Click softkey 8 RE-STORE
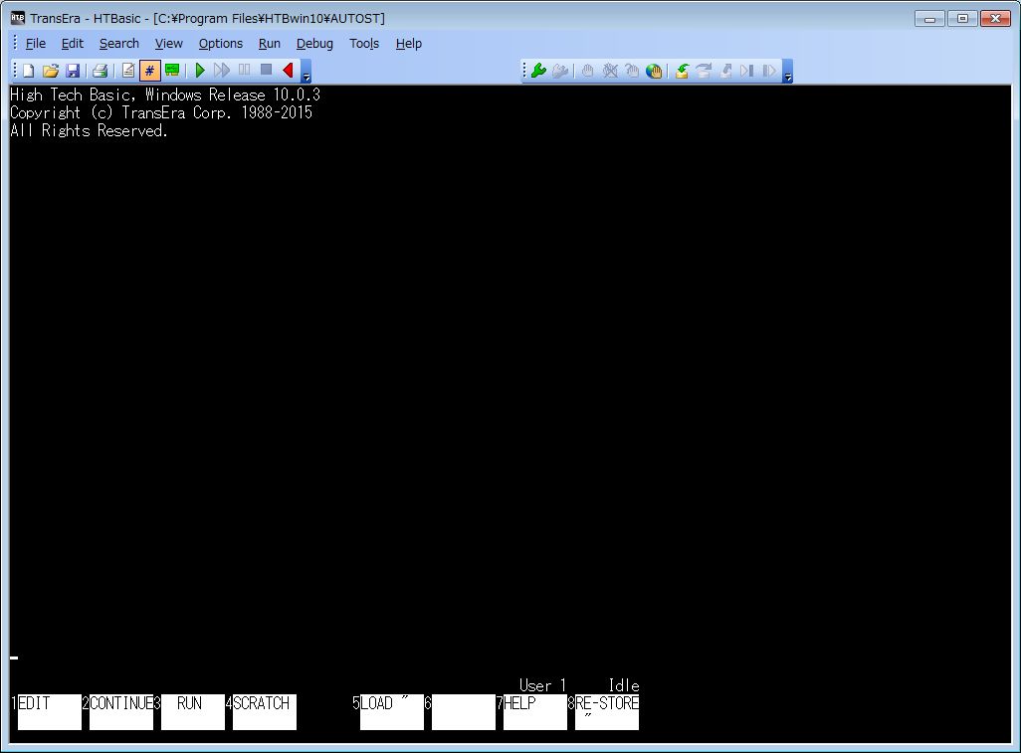The image size is (1021, 753). click(607, 712)
